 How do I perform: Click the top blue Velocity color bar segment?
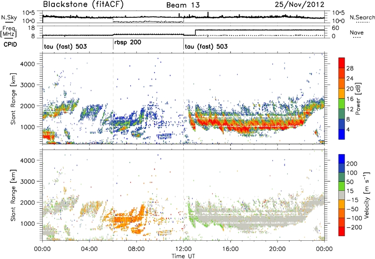[342, 159]
